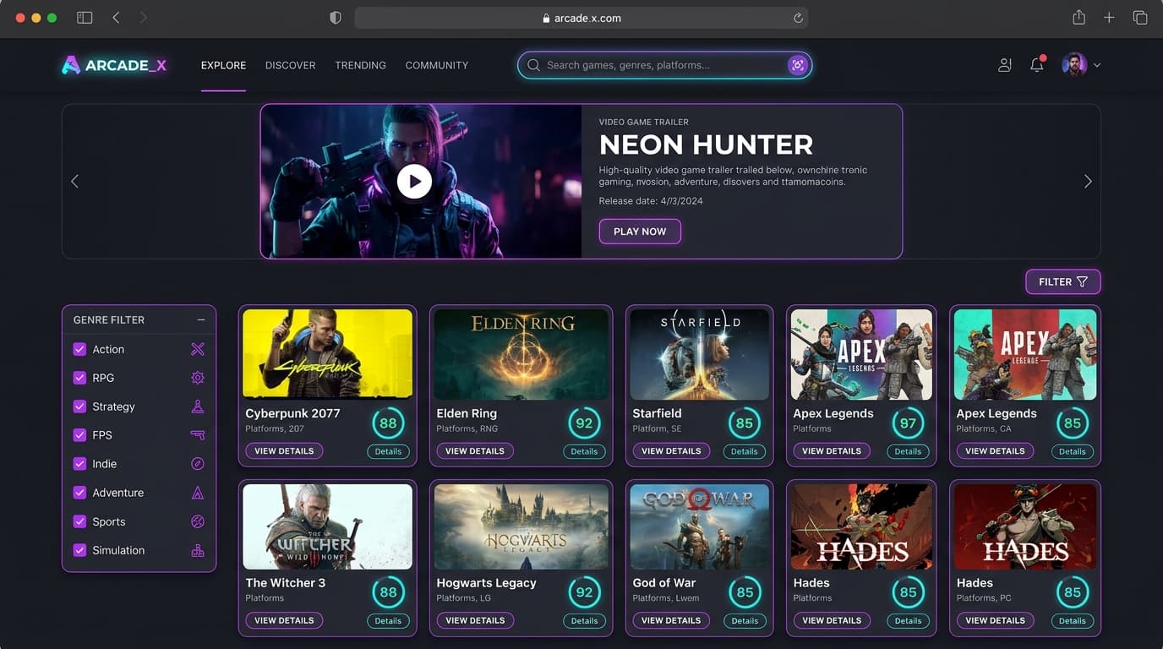Screen dimensions: 1163x649
Task: Click the NEON HUNTER title text
Action: (x=706, y=145)
